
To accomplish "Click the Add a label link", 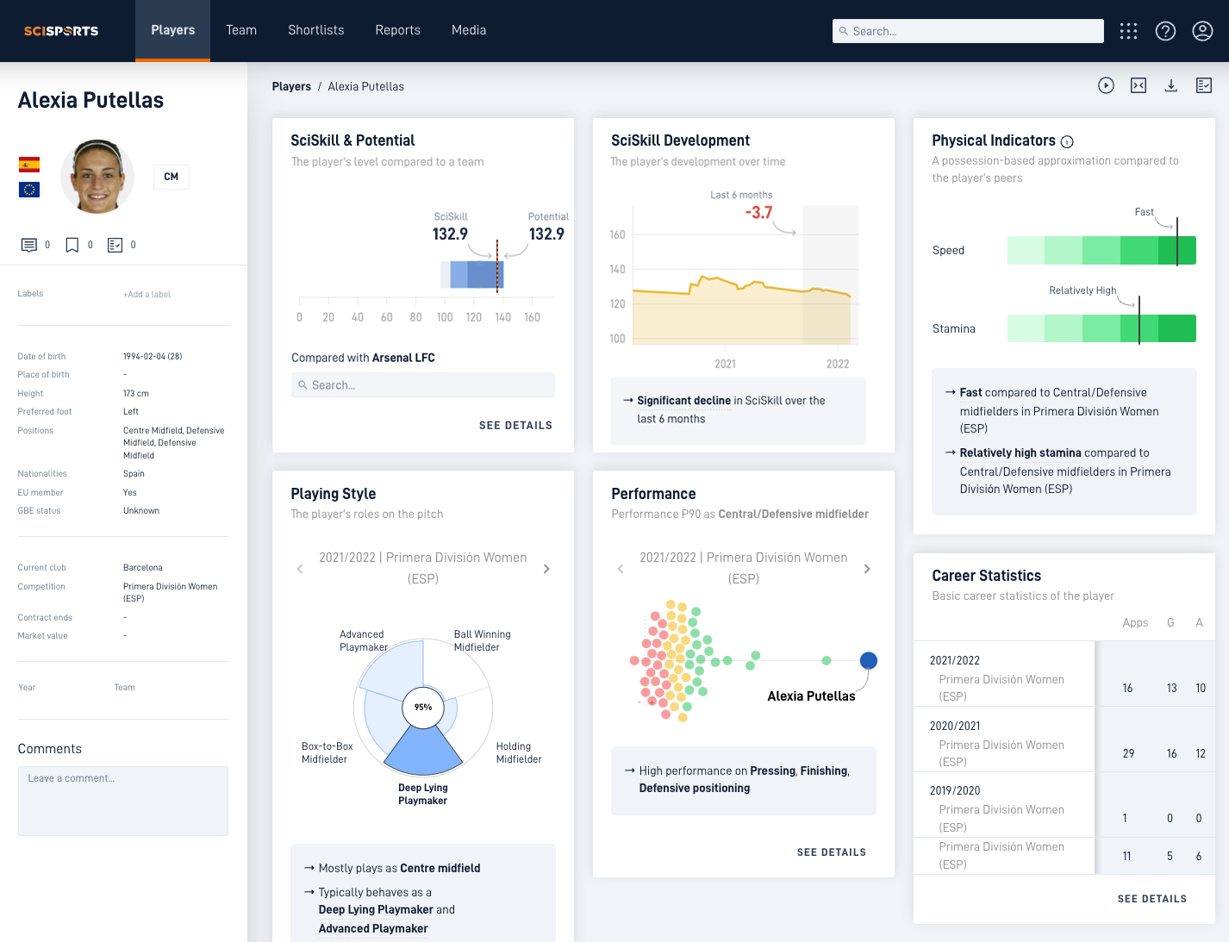I will [147, 295].
